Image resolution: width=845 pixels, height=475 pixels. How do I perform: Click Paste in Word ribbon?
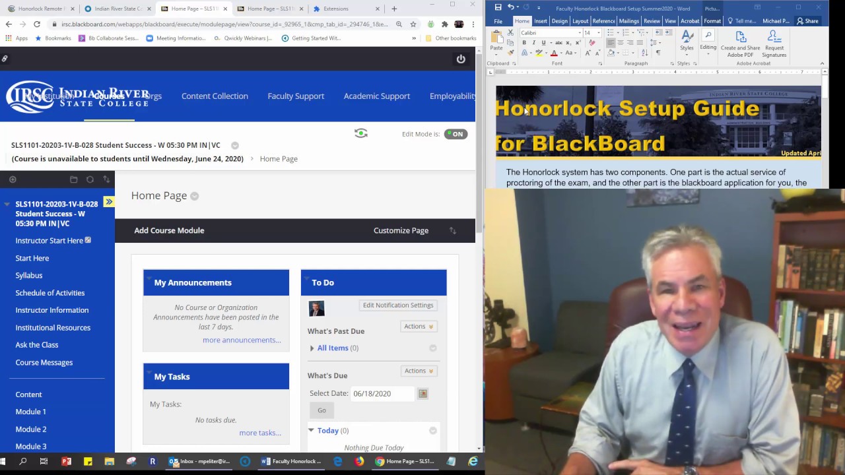pos(496,42)
